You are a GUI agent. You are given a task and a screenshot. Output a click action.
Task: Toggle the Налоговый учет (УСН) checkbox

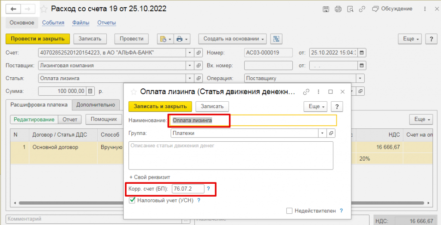tap(132, 201)
